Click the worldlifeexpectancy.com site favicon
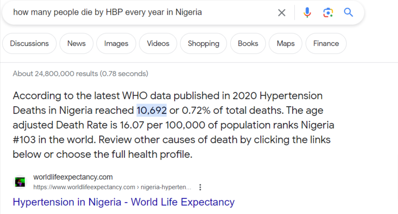 coord(20,182)
